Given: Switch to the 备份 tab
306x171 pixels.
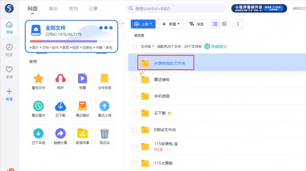Looking at the screenshot, I should [53, 9].
